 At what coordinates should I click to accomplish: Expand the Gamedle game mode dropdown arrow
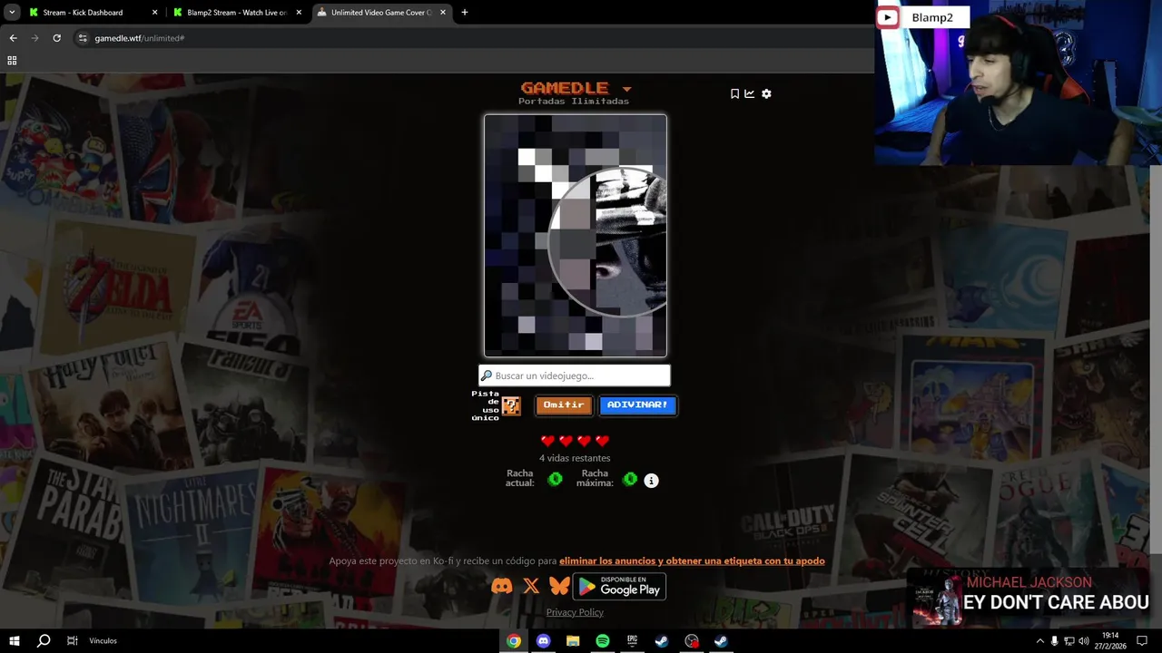(x=626, y=89)
